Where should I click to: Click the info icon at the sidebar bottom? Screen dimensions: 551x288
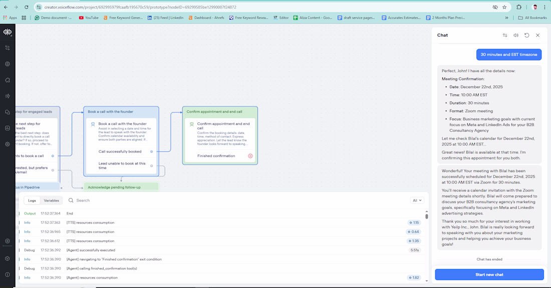click(x=8, y=274)
